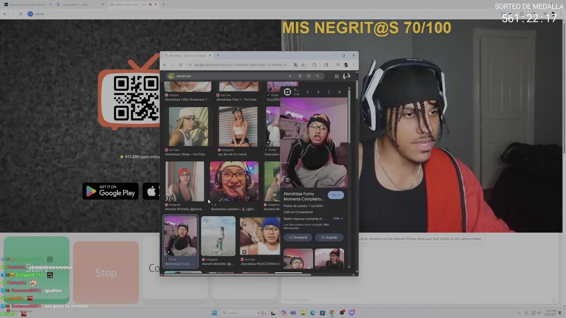This screenshot has height=318, width=566.
Task: Click the Windows Start button
Action: coord(214,313)
